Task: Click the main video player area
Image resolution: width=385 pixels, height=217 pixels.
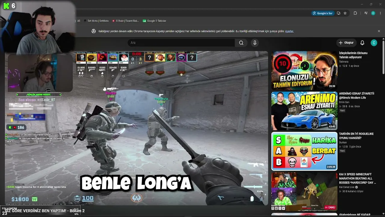Action: (136, 128)
